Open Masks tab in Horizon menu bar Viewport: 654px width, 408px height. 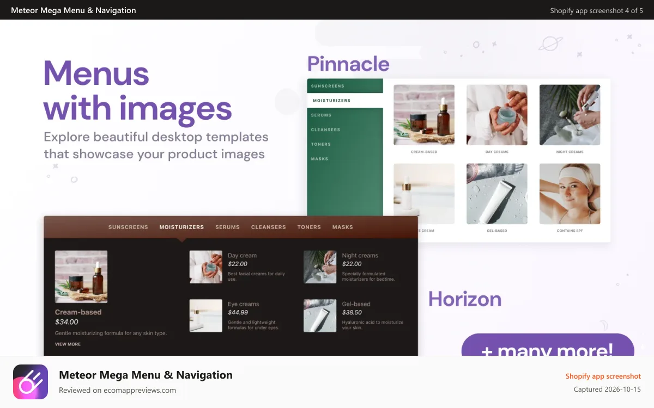coord(343,227)
